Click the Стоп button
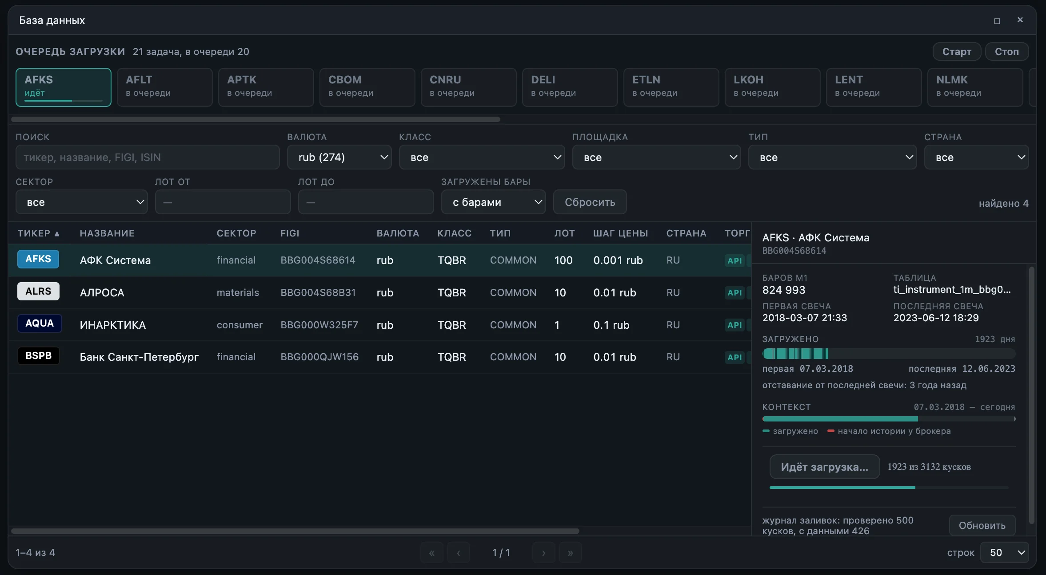 tap(1007, 52)
